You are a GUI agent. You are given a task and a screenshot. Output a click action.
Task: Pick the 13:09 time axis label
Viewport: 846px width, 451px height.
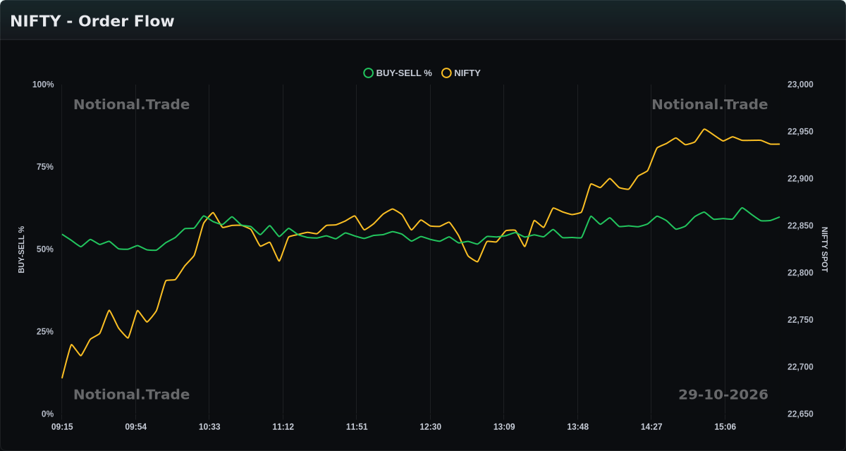[504, 427]
